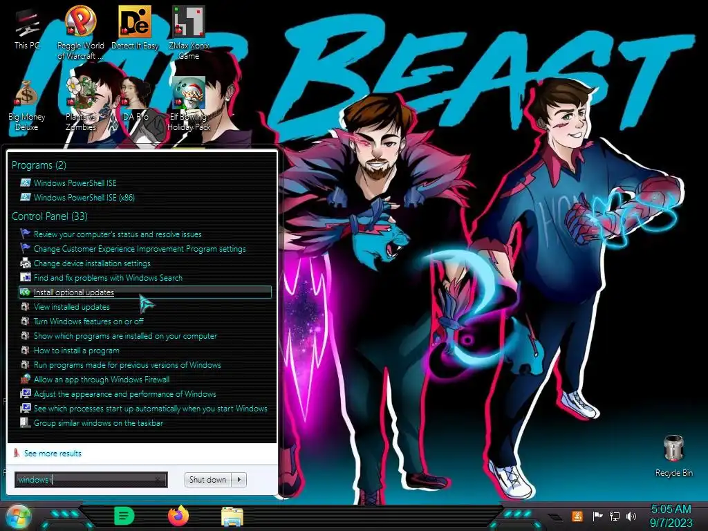Screen dimensions: 708x531
Task: Launch ZMax Xonix Game shortcut
Action: 188,32
